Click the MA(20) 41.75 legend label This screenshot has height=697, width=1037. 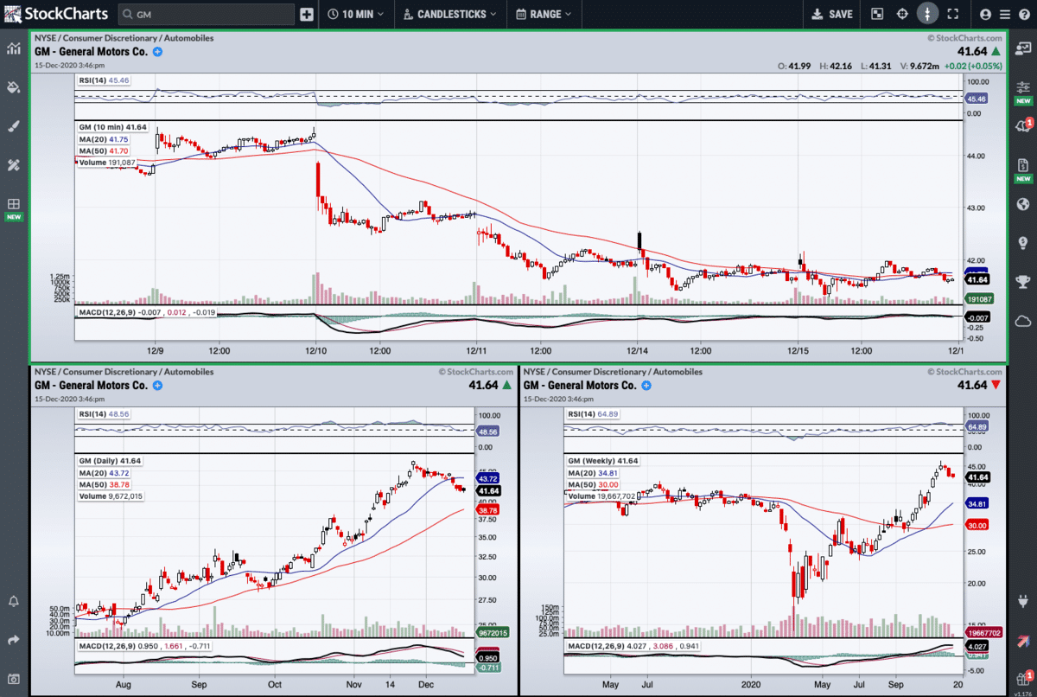click(x=104, y=139)
